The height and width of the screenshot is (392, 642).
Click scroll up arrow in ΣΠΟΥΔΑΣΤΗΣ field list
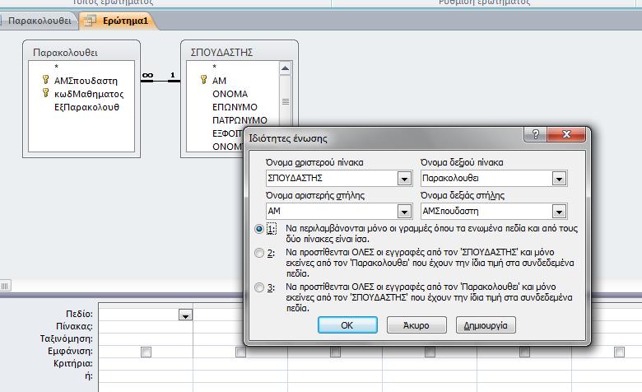point(286,68)
